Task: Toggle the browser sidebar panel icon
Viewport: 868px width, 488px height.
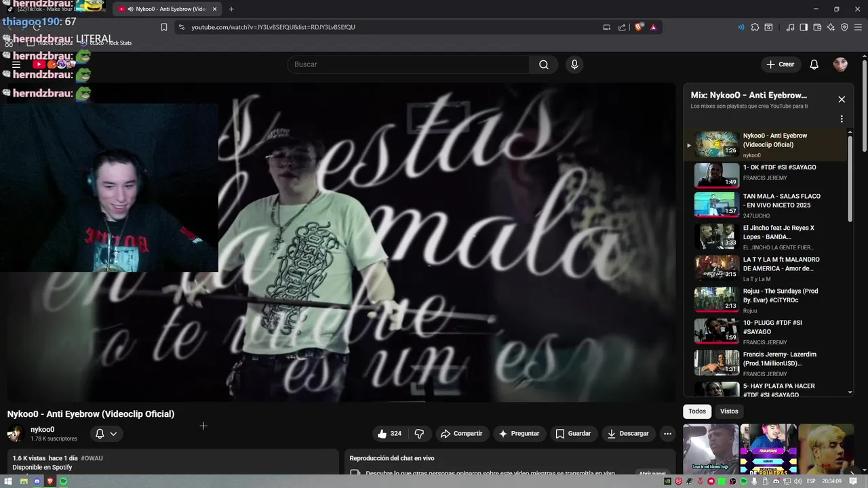Action: (x=804, y=27)
